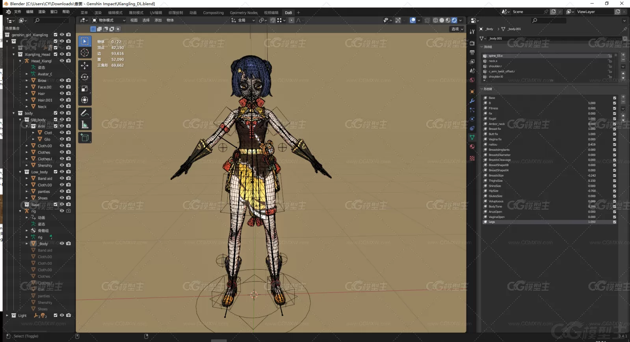Open the transform orientation global dropdown
This screenshot has height=342, width=630.
tap(243, 20)
